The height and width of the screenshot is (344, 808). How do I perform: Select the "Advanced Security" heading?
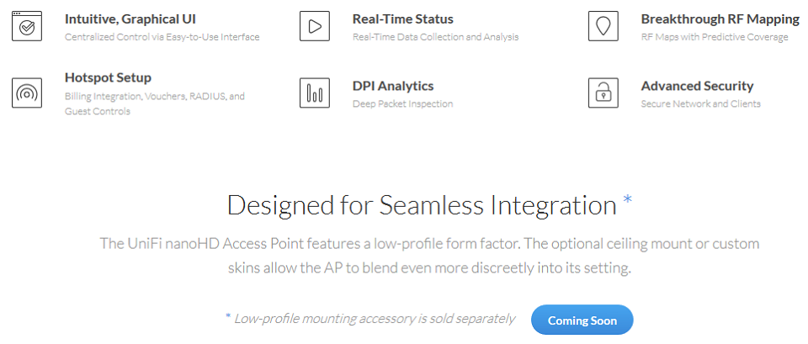coord(697,86)
